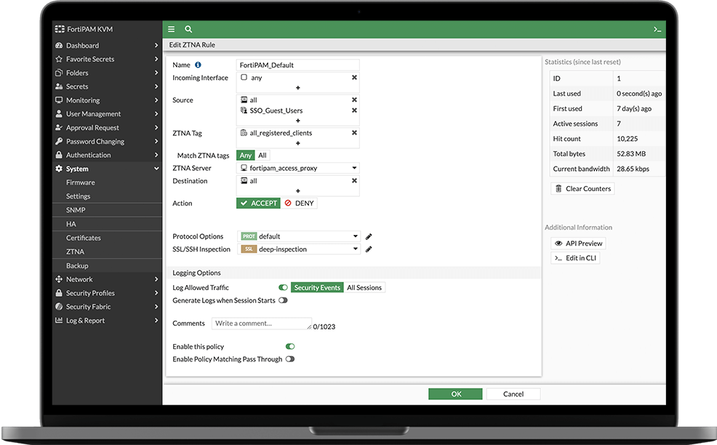Remove SSO_Guest_Users from Source with X
This screenshot has height=445, width=717.
point(354,111)
